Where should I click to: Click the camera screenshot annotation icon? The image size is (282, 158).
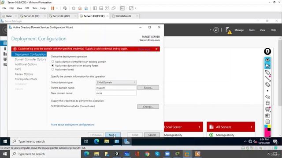267,115
